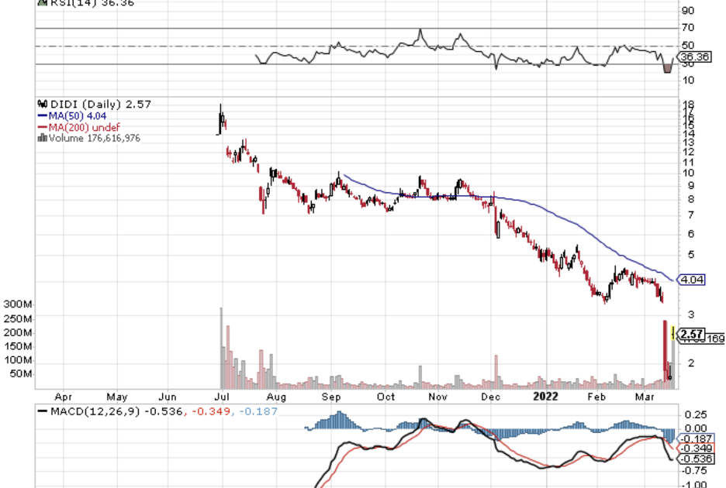Click the blue MA(50) legend line marker

(43, 115)
